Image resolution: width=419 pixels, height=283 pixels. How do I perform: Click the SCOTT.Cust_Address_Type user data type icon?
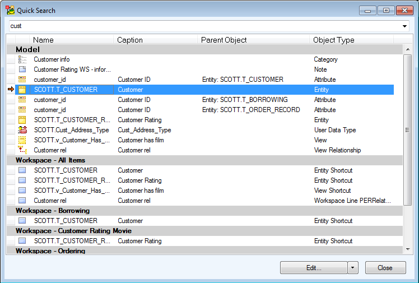tap(22, 130)
